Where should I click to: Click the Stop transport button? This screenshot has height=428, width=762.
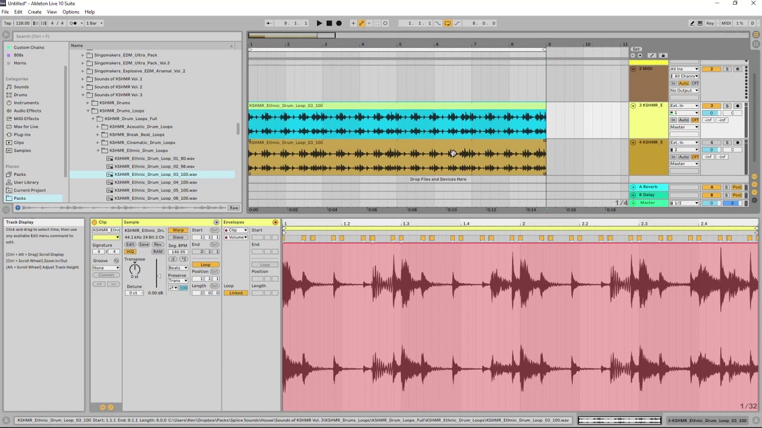click(329, 23)
